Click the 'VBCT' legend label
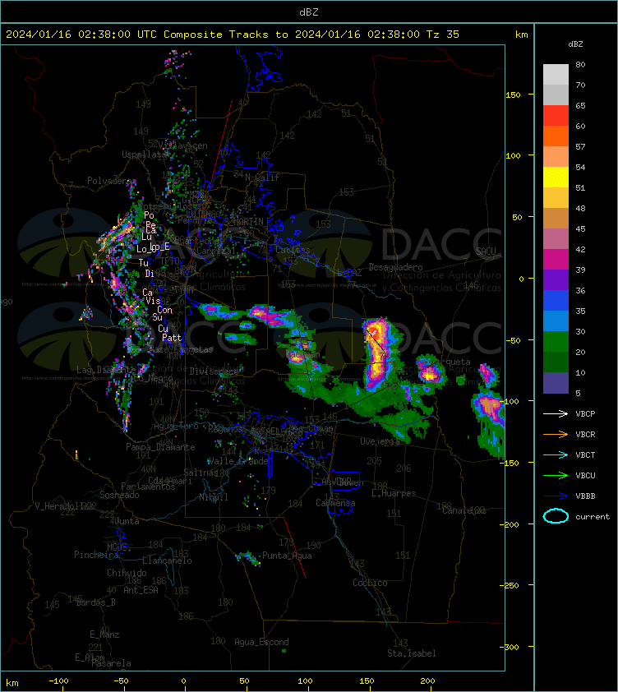This screenshot has width=618, height=692. [585, 454]
